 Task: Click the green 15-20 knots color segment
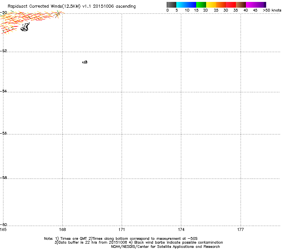click(201, 5)
